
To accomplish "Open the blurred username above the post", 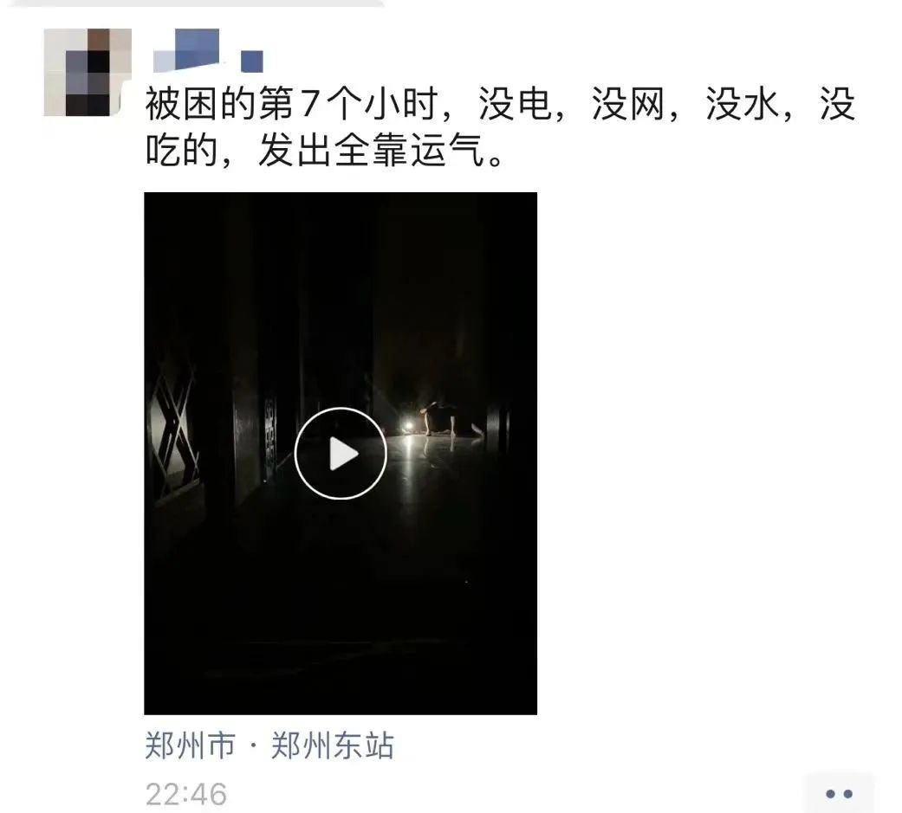I will coord(208,50).
